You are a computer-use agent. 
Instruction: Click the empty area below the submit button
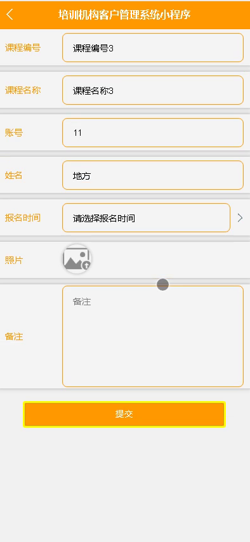tap(125, 484)
